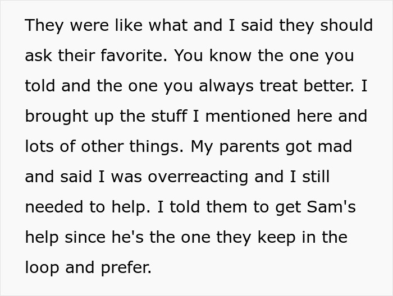
Task: Click the word 'mad'
Action: [x=335, y=146]
